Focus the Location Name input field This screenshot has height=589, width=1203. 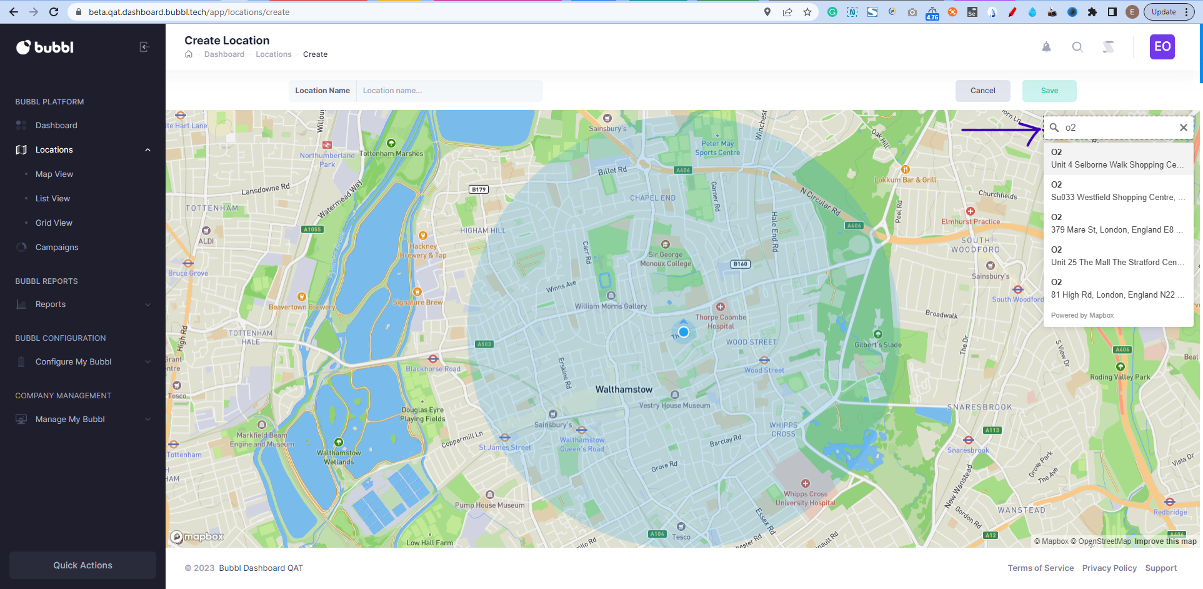(x=449, y=91)
